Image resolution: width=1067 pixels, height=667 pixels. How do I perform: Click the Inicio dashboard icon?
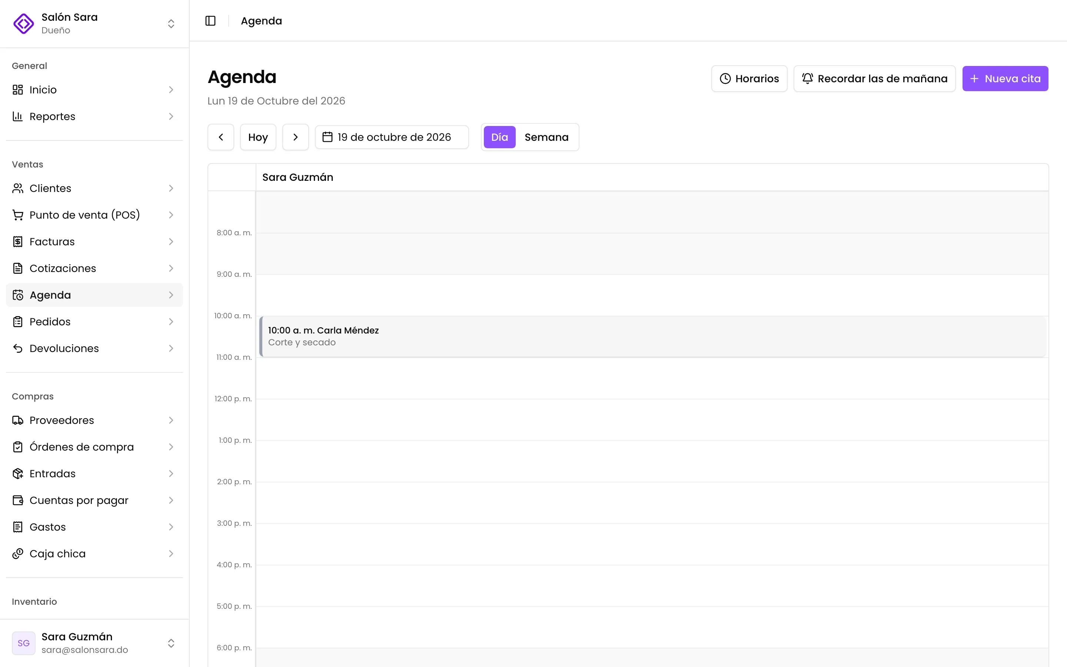[x=18, y=90]
